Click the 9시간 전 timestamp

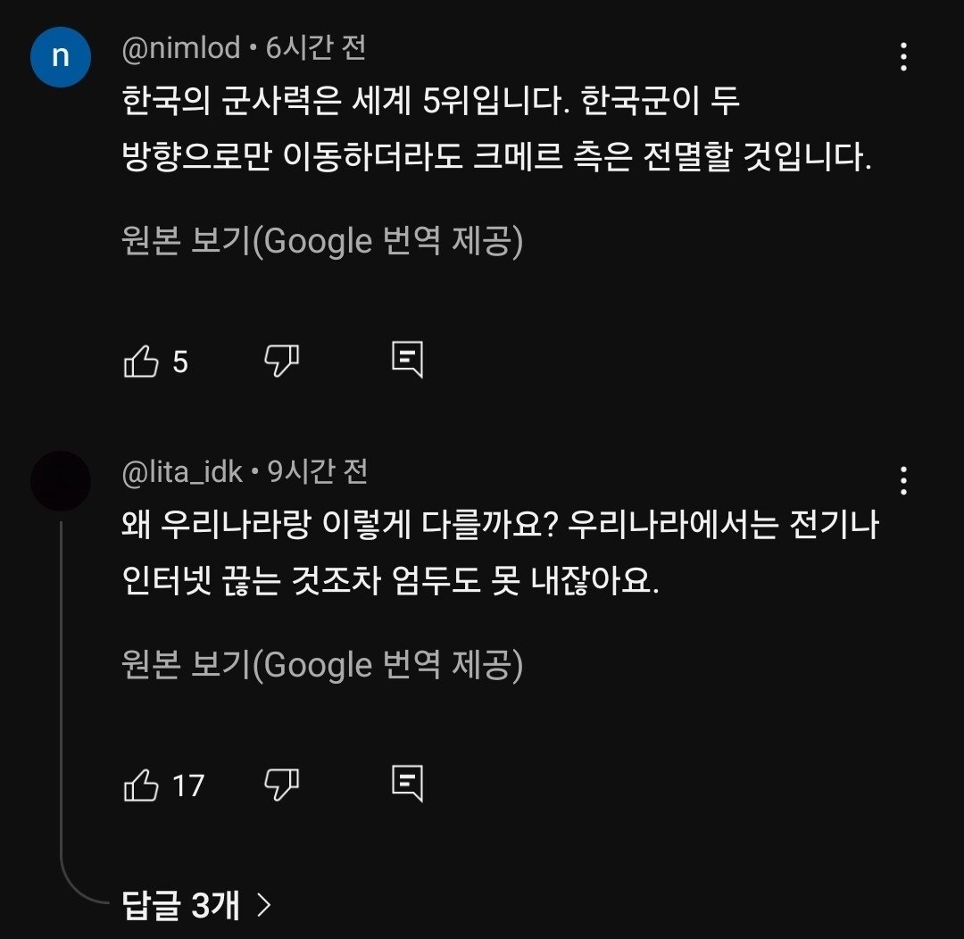tap(319, 471)
